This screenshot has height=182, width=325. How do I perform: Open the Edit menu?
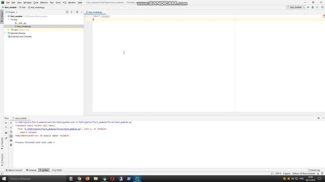(x=13, y=3)
